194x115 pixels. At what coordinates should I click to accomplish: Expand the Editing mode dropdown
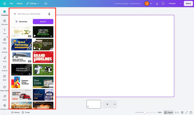pos(33,3)
